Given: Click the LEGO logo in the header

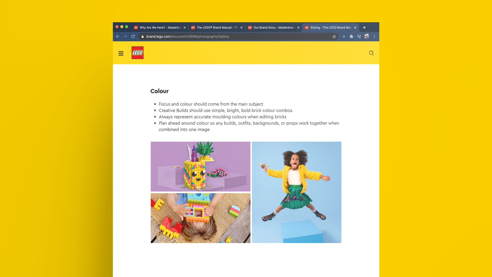Looking at the screenshot, I should pyautogui.click(x=138, y=53).
